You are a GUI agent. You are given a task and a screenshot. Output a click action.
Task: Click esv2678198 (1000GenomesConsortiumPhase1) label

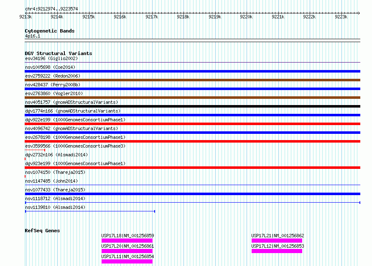pos(75,137)
